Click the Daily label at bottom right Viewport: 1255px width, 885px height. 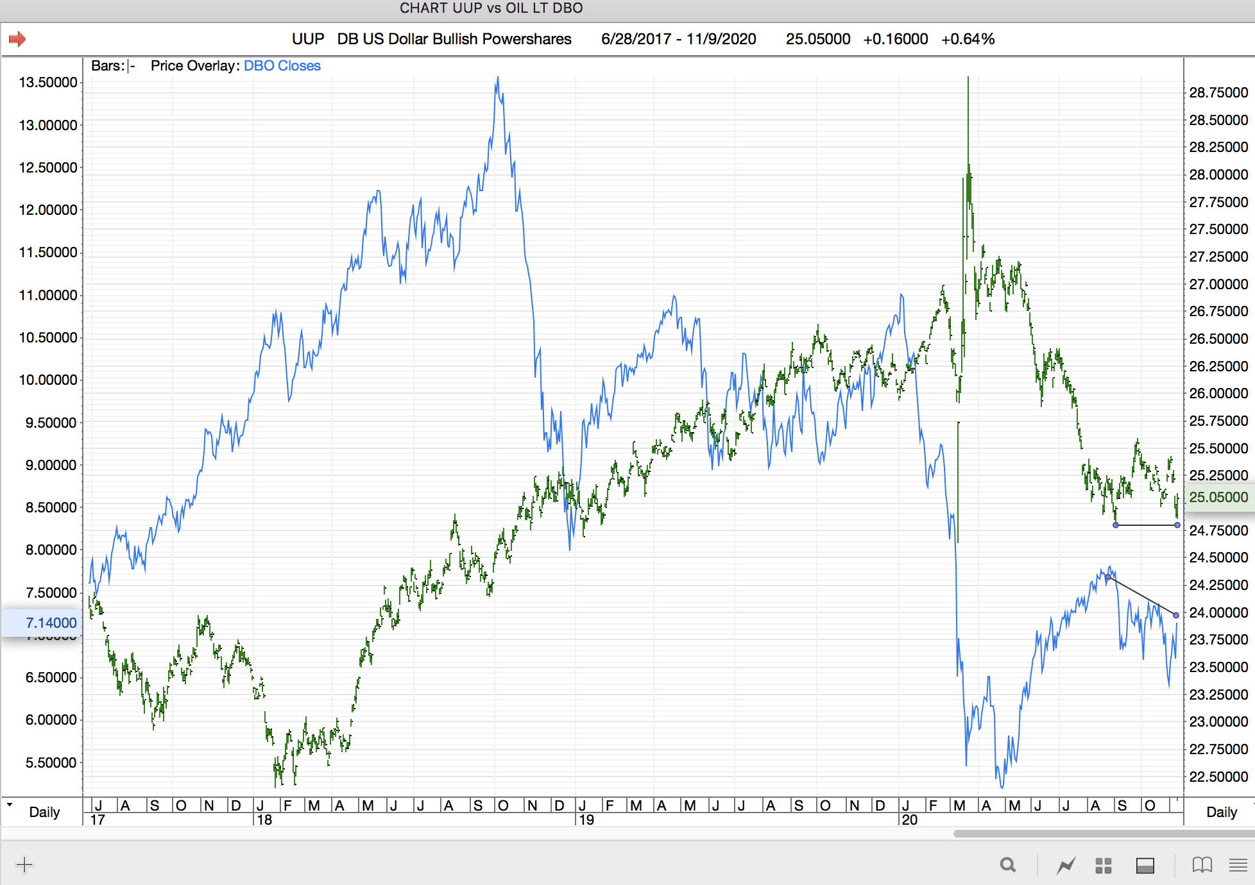1221,812
